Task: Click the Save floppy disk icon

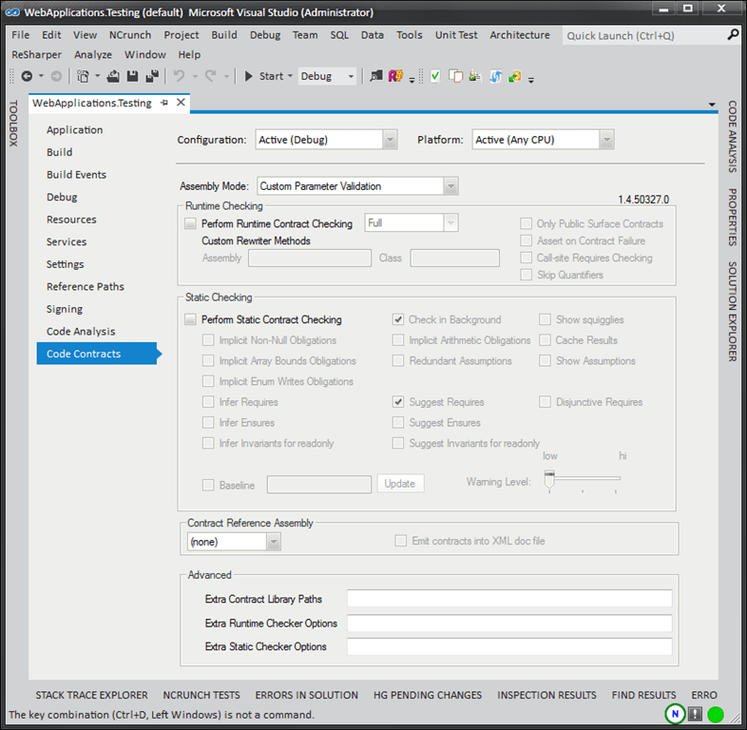Action: [x=132, y=76]
